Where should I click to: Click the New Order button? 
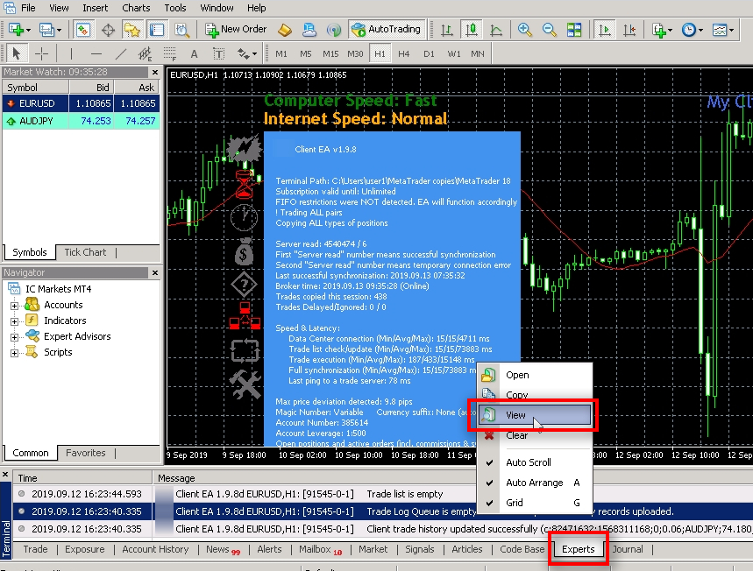[237, 29]
